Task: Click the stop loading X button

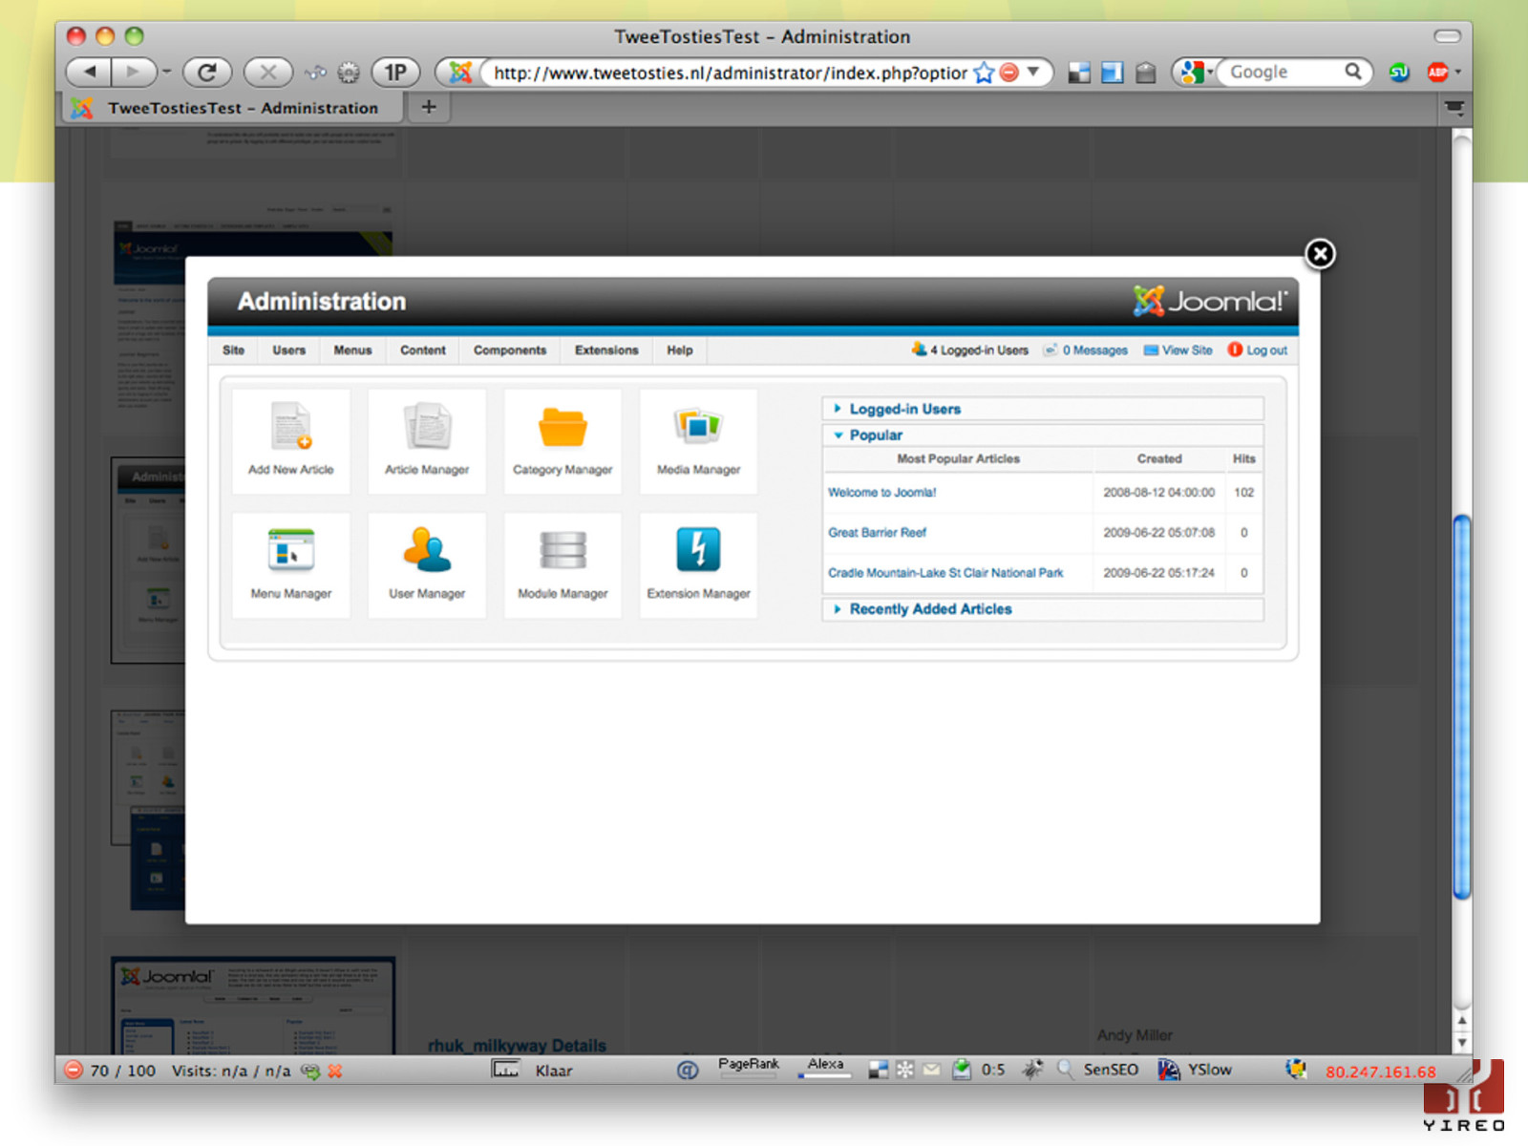Action: tap(268, 72)
